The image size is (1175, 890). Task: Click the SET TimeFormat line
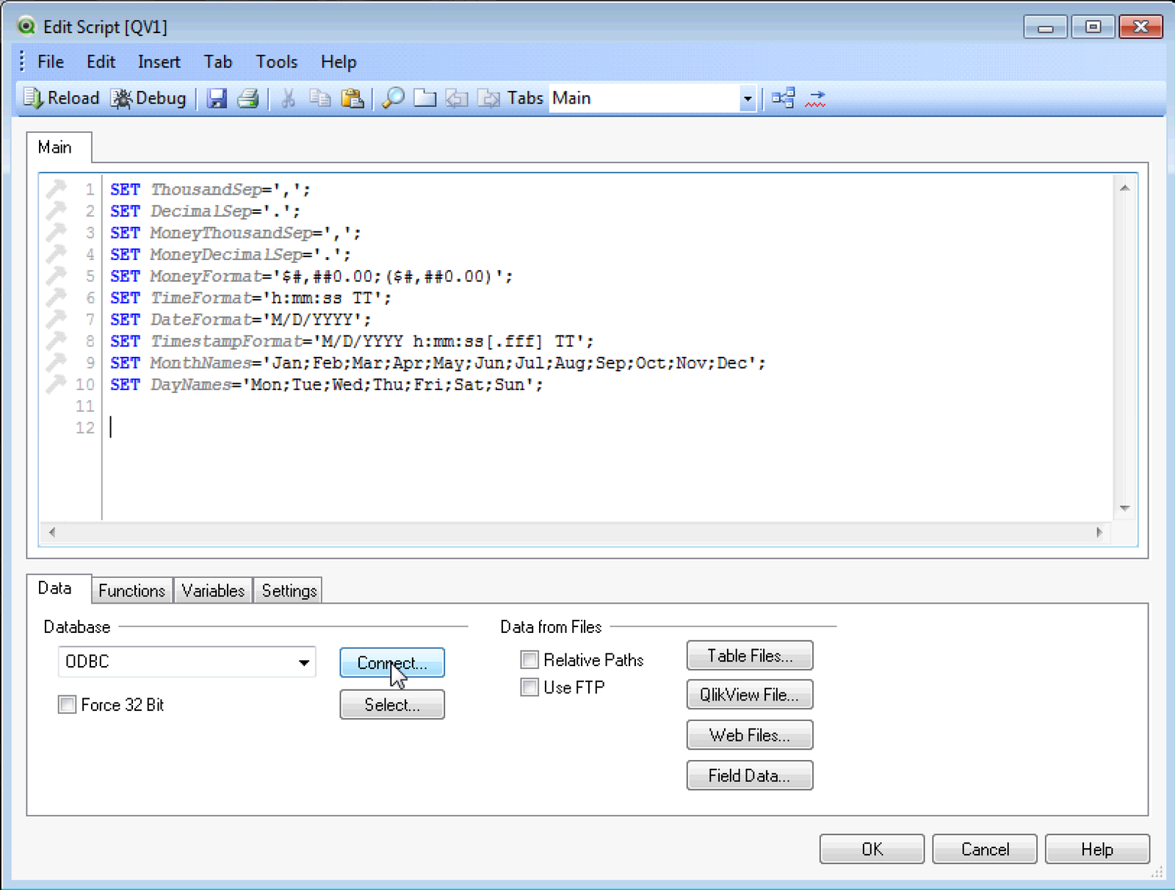[250, 297]
